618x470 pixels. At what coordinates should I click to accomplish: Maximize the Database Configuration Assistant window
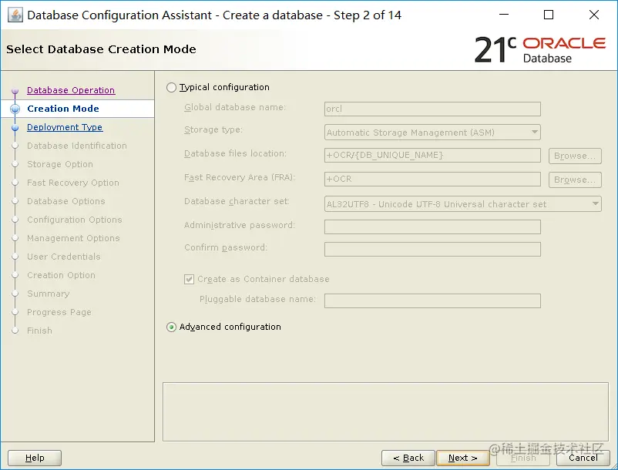click(549, 15)
